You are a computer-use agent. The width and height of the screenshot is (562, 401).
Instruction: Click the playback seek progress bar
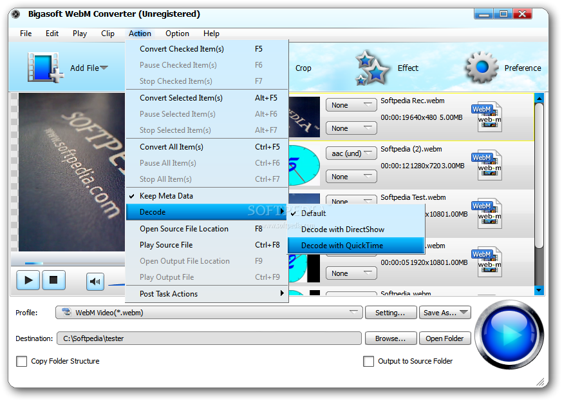[x=68, y=263]
